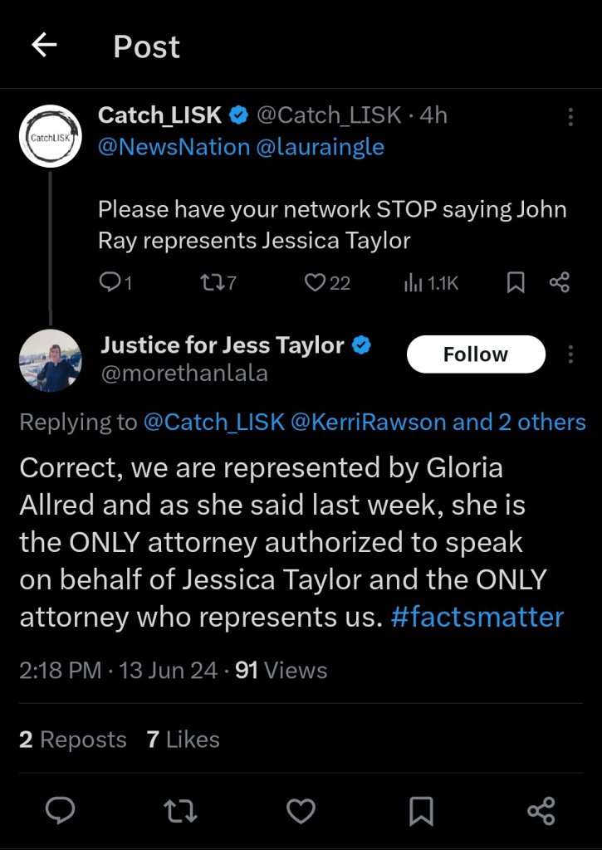Screen dimensions: 602x850
Task: Show the '2 others' reply recipients
Action: tap(542, 422)
